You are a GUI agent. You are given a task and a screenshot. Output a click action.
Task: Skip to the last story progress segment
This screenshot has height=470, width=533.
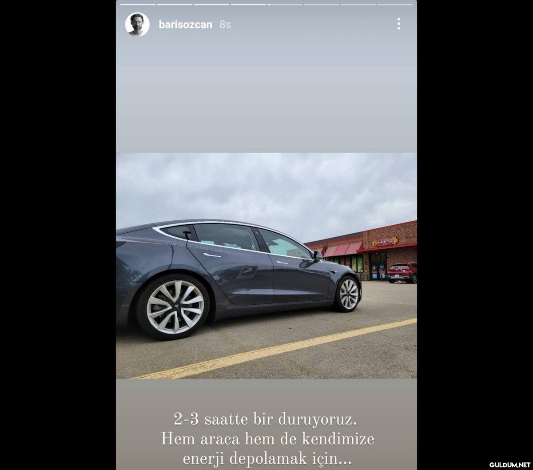(x=395, y=4)
